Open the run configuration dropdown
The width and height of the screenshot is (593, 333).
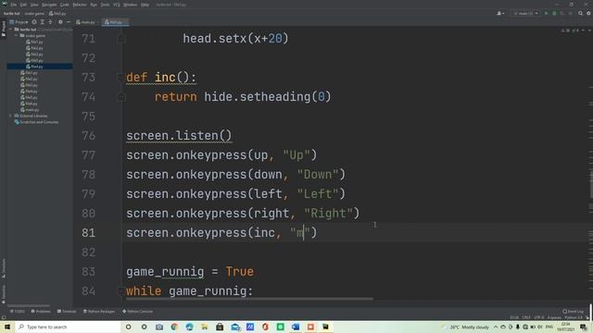coord(525,13)
